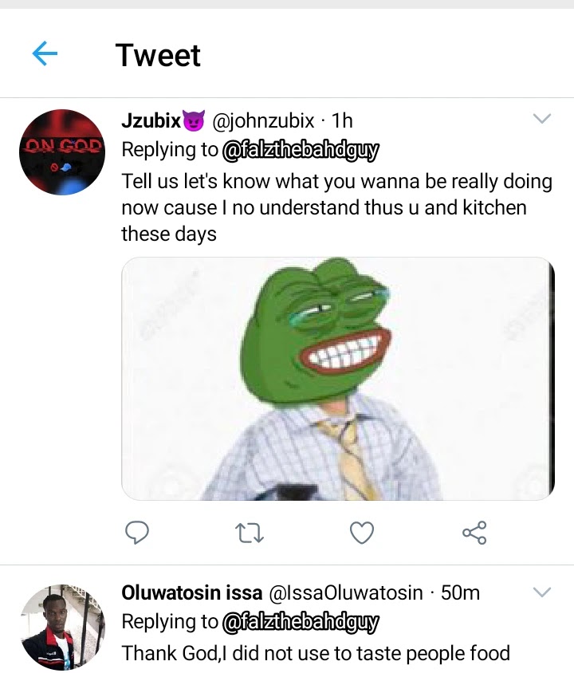Tap the 50m timestamp on Oluwatosin's tweet
This screenshot has width=574, height=673.
coord(460,592)
